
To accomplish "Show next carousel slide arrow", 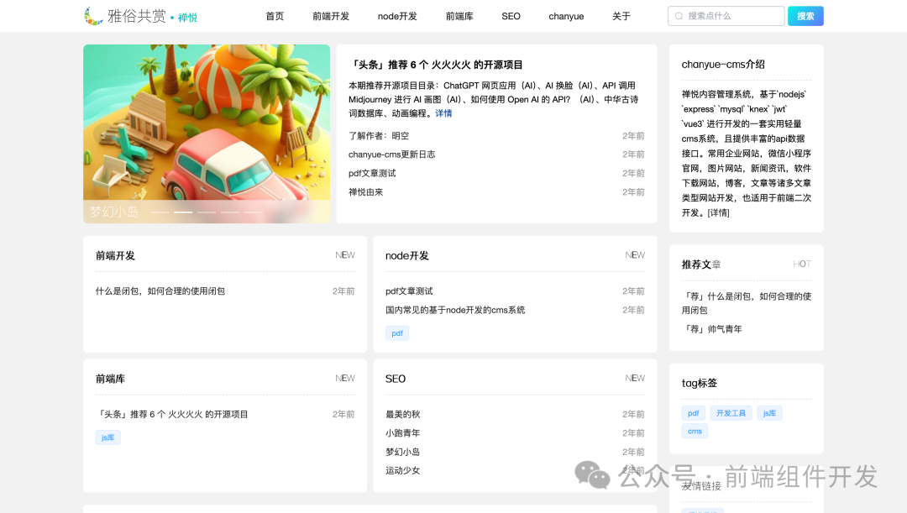I will (311, 134).
